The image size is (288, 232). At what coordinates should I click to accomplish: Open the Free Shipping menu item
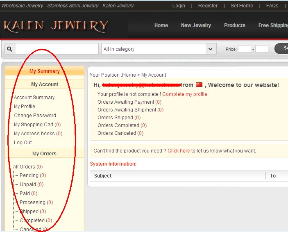pyautogui.click(x=273, y=25)
